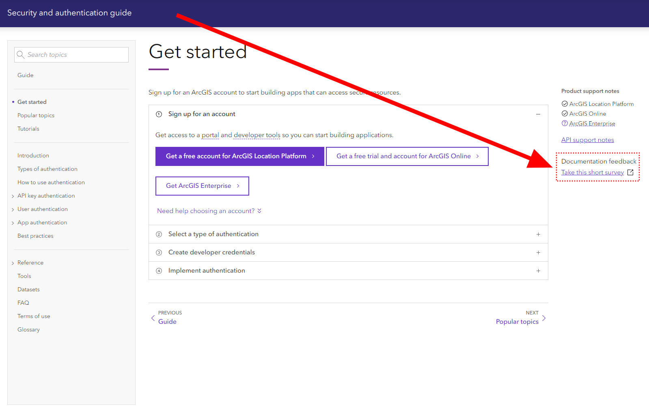Expand API key authentication in sidebar

(x=13, y=196)
